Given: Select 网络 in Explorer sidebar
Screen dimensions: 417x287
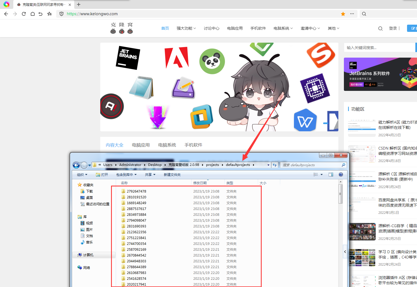Looking at the screenshot, I should coord(84,268).
